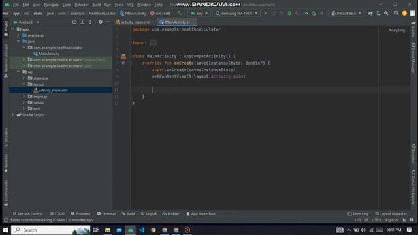
Task: Toggle tool window bars icon in status bar
Action: [x=6, y=220]
